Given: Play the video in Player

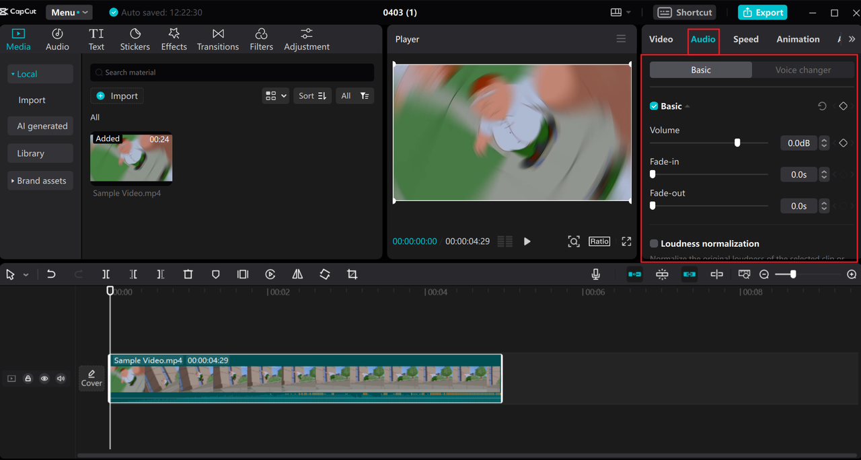Looking at the screenshot, I should [x=527, y=241].
